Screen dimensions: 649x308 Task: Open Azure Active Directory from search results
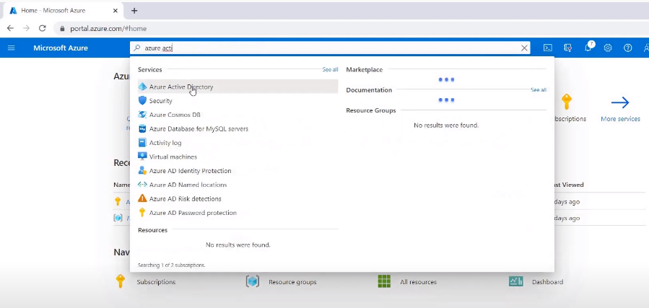pos(238,87)
